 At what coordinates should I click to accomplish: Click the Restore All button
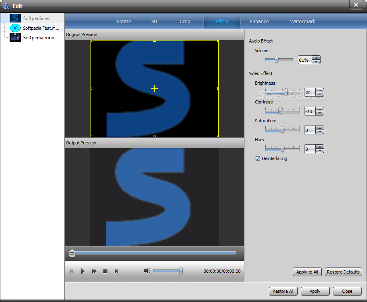point(283,291)
